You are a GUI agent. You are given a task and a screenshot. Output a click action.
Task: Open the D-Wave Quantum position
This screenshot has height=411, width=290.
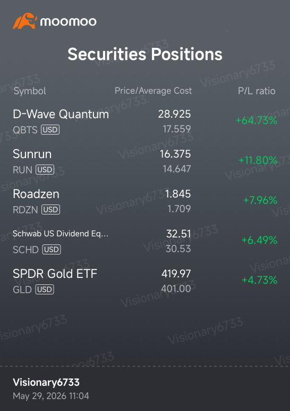145,121
